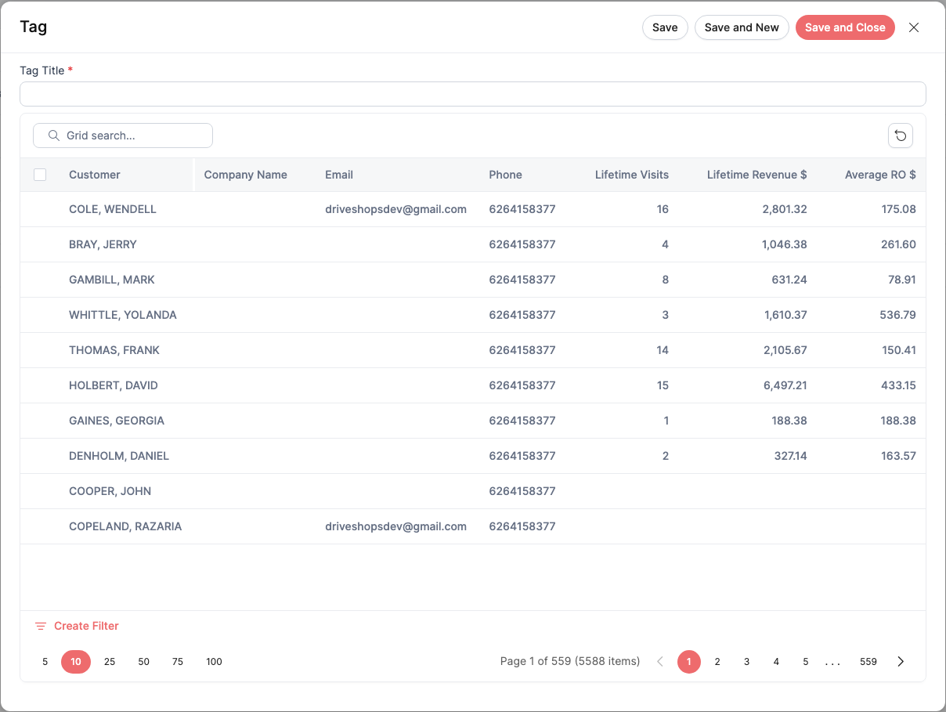946x712 pixels.
Task: Go to next page arrow
Action: tap(901, 661)
